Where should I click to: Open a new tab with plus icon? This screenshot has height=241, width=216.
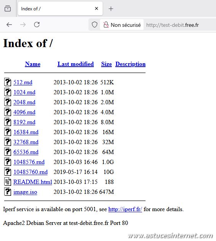point(111,9)
